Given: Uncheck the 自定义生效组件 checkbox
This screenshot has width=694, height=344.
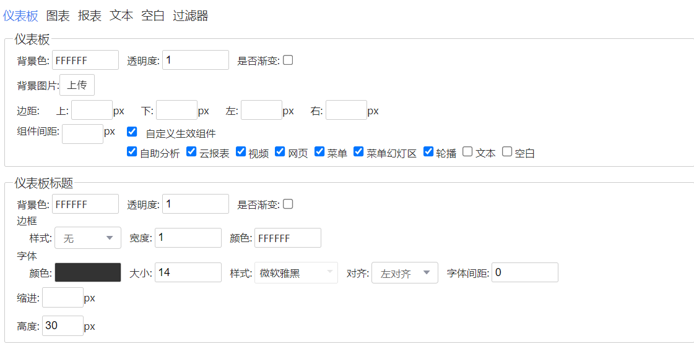Looking at the screenshot, I should coord(132,132).
